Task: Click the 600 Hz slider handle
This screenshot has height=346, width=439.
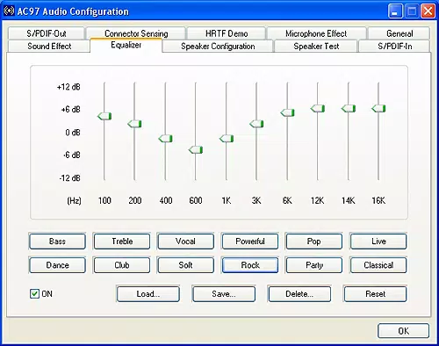Action: coord(196,150)
